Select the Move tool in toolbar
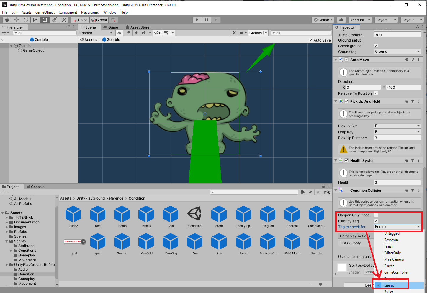This screenshot has height=293, width=427. (17, 20)
